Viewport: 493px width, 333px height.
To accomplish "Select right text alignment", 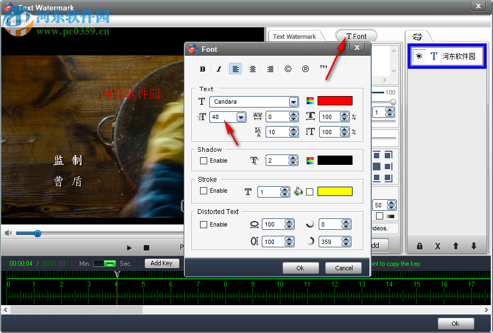I will [269, 69].
